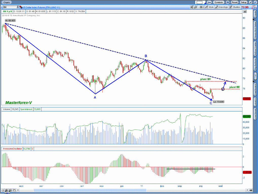This screenshot has width=258, height=194.
Task: Select the Chart side tab
Action: pyautogui.click(x=255, y=77)
